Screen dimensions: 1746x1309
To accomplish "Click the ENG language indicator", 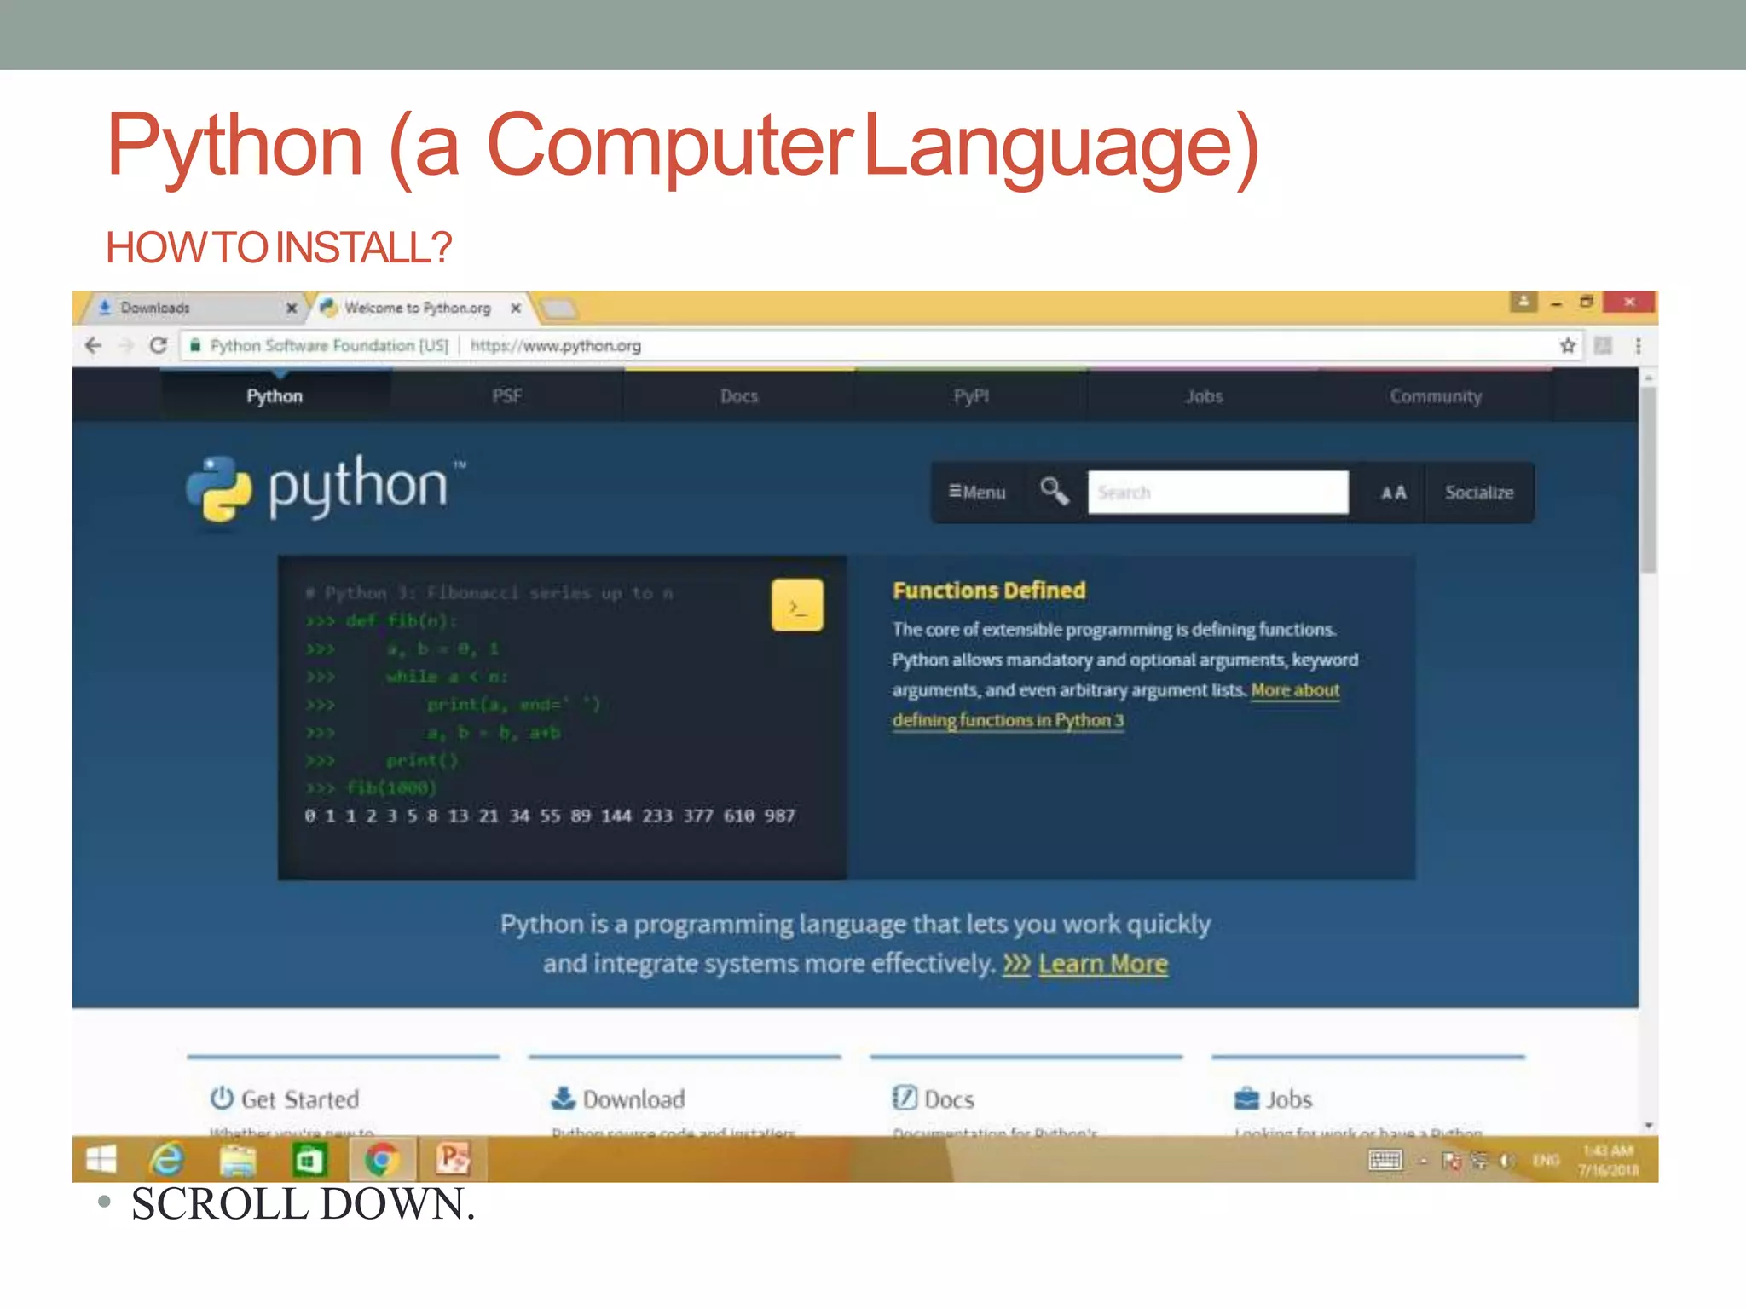I will (x=1546, y=1161).
